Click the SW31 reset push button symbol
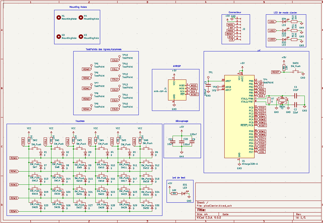The height and width of the screenshot is (223, 323). coord(296,71)
